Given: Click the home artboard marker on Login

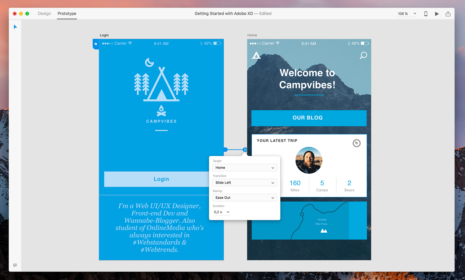Looking at the screenshot, I should coord(96,44).
